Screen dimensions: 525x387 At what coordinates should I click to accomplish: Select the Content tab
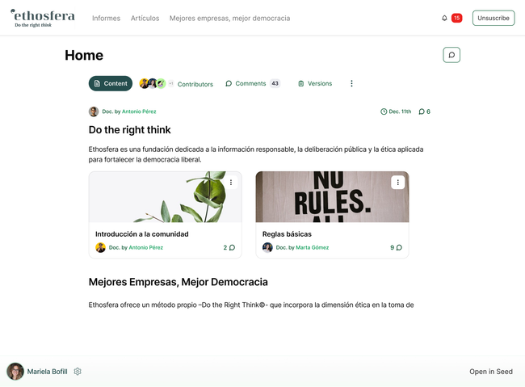(x=111, y=83)
